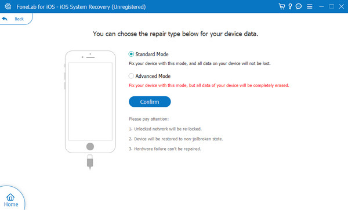The image size is (348, 210).
Task: Maximize the FoneLab window
Action: tap(332, 6)
